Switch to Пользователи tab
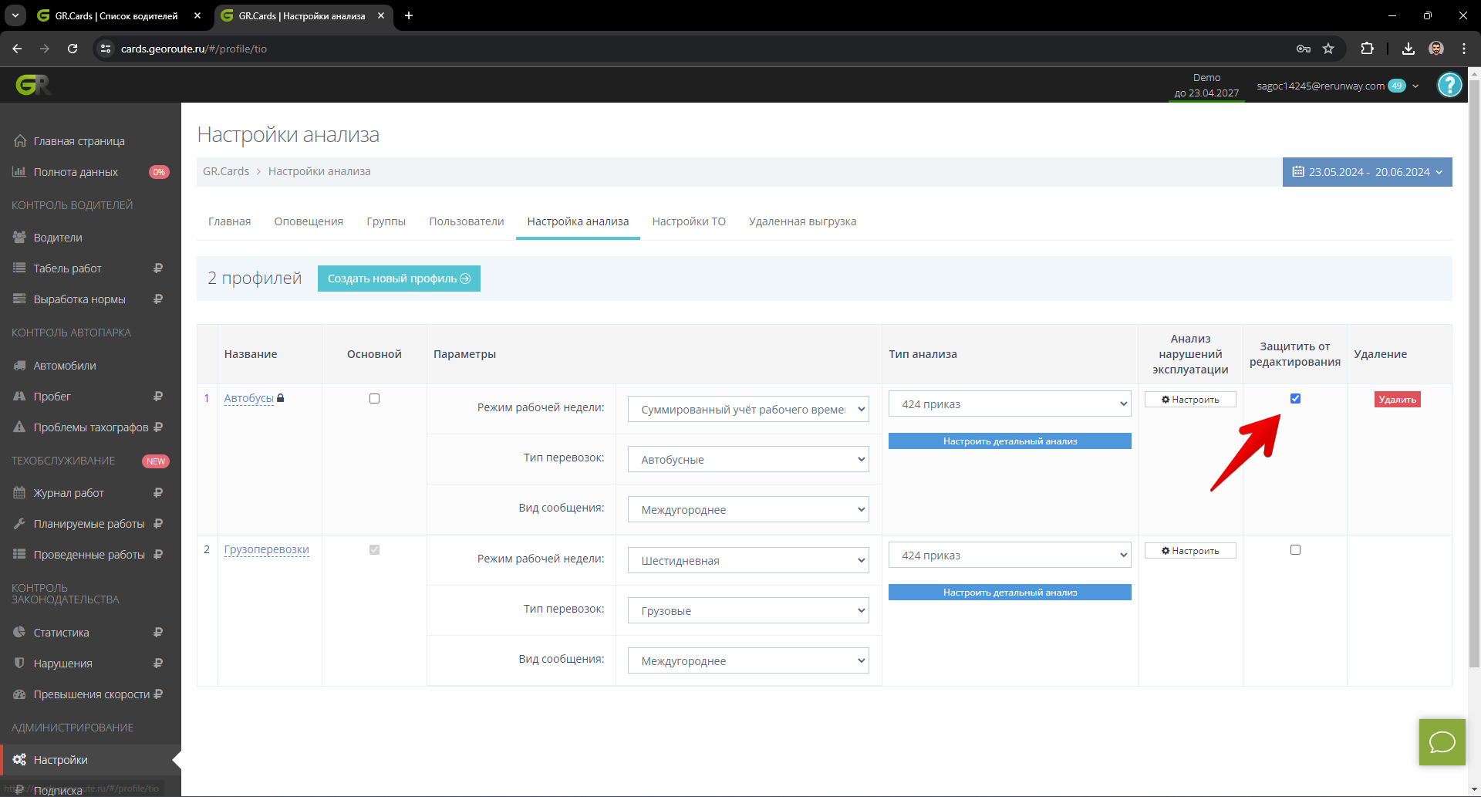Viewport: 1481px width, 797px height. click(x=467, y=221)
